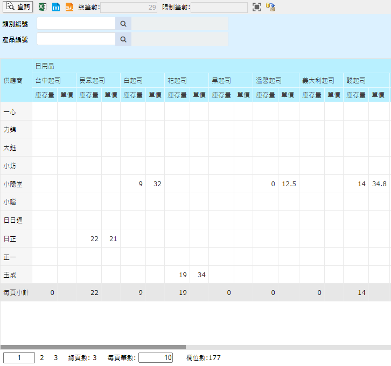Click the 14 stock cell in 小陽堂 row
391x366 pixels.
[x=356, y=184]
